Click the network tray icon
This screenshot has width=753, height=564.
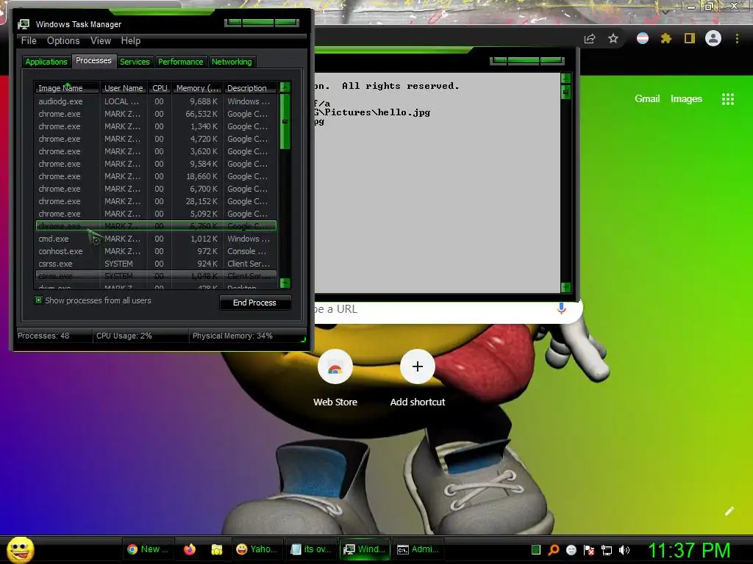coord(607,549)
